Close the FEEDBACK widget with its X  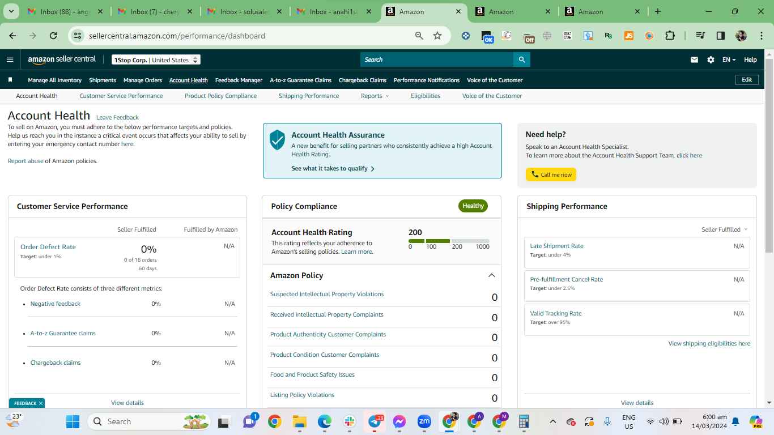coord(41,403)
